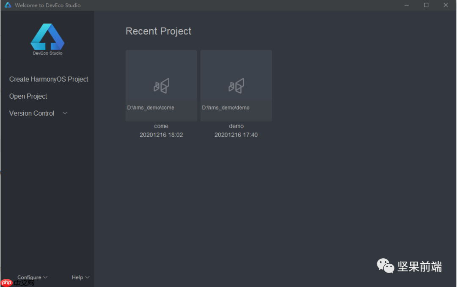Screen dimensions: 457x287
Task: Create a new HarmonyOS Project
Action: click(x=49, y=79)
